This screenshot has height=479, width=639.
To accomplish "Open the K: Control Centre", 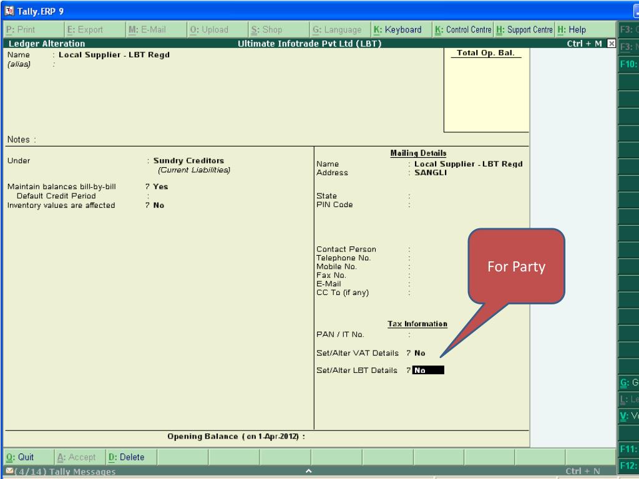I will click(x=462, y=30).
